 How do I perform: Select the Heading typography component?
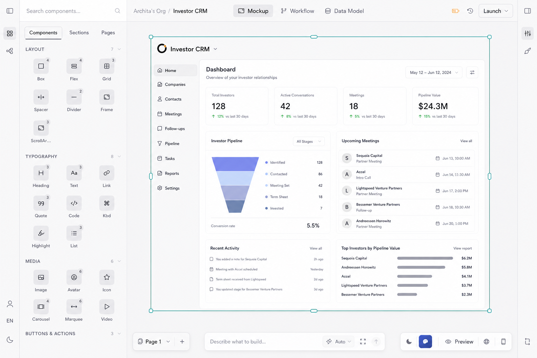[x=41, y=173]
